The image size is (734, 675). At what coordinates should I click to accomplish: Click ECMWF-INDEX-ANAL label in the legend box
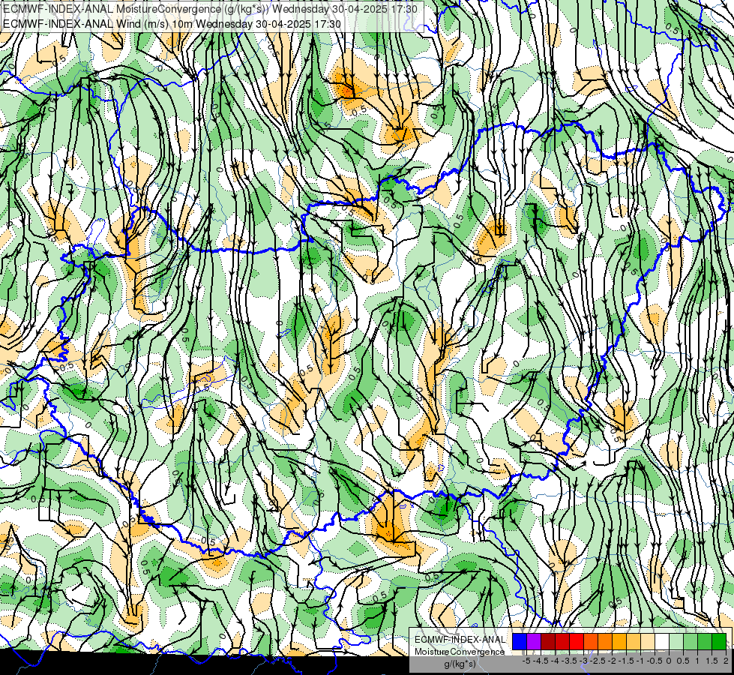click(460, 640)
